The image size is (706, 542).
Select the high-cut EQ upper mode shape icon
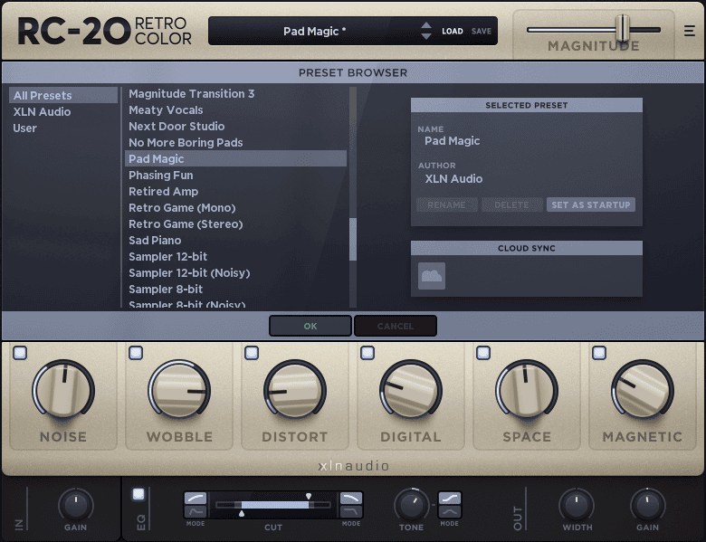pos(351,498)
